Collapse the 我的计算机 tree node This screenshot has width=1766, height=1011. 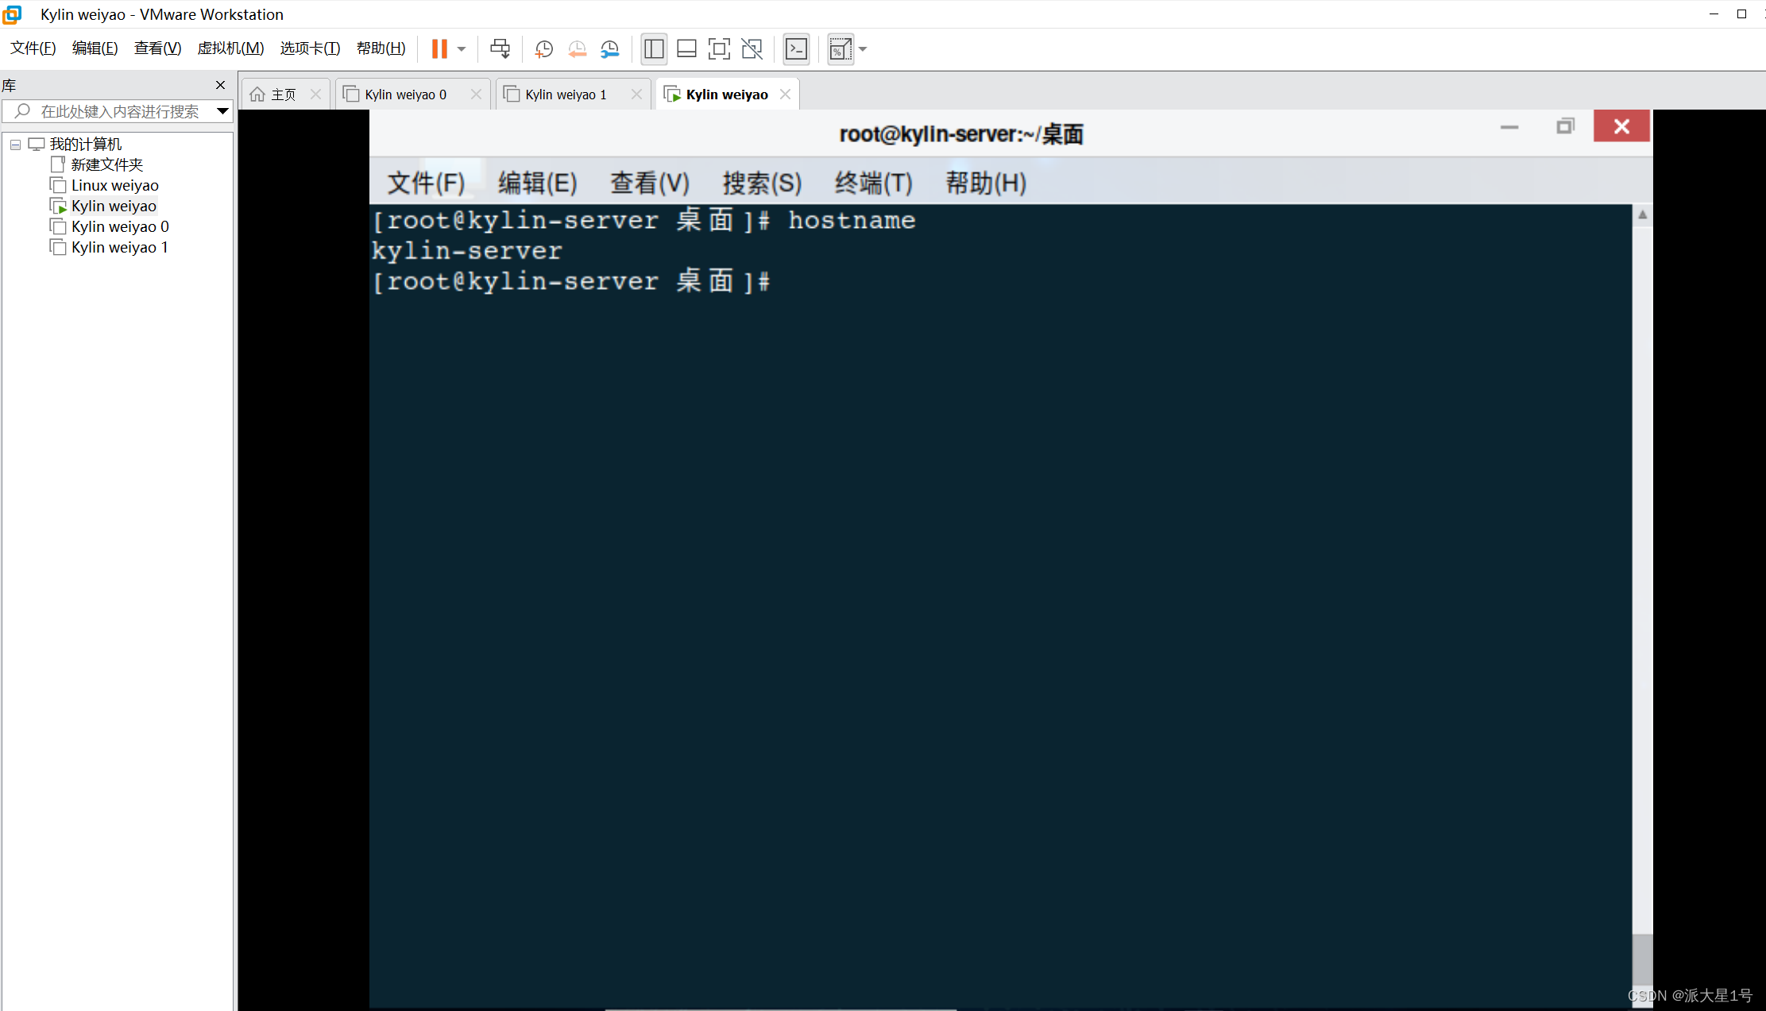tap(15, 145)
